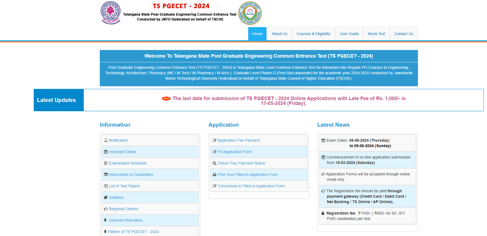Click the magnifier icon beside Check Your Payment Status
This screenshot has height=236, width=487.
click(x=215, y=163)
